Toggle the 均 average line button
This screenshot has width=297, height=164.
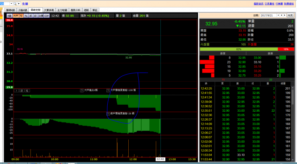pyautogui.click(x=21, y=16)
